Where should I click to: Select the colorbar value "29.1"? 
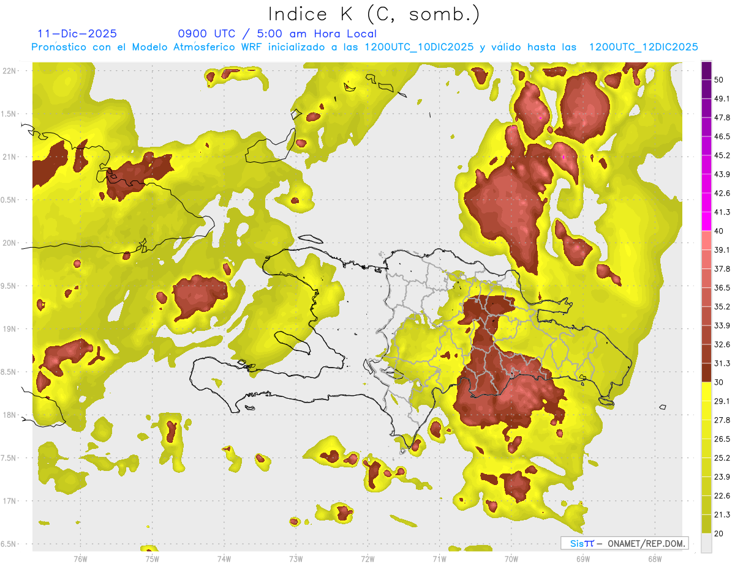[x=722, y=401]
